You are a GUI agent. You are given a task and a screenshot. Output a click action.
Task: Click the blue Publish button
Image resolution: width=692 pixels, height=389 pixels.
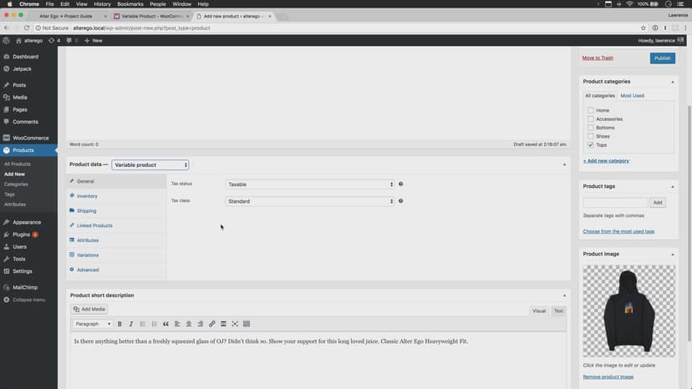(662, 58)
